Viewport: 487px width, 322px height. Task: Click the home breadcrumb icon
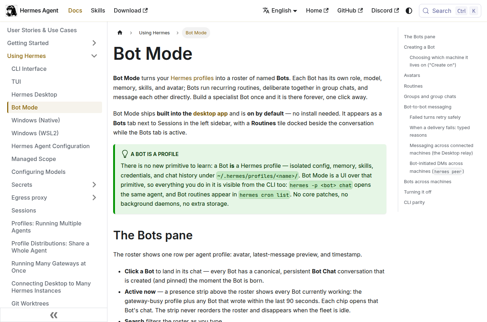(120, 33)
